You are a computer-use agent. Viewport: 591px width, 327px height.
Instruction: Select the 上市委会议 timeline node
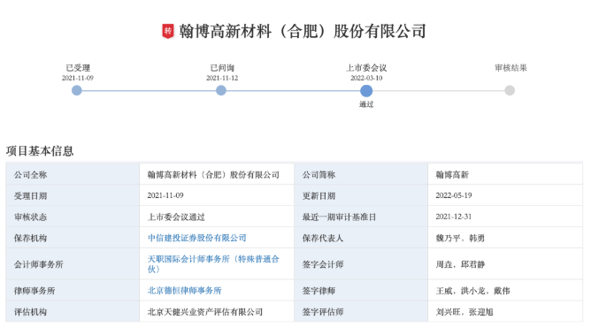pyautogui.click(x=366, y=91)
